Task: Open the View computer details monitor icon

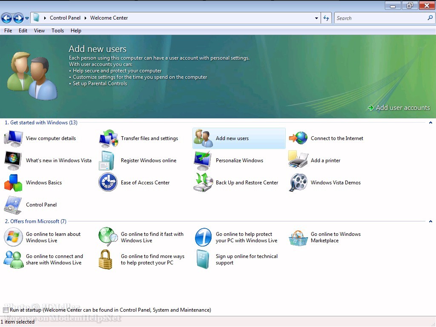Action: pos(13,138)
